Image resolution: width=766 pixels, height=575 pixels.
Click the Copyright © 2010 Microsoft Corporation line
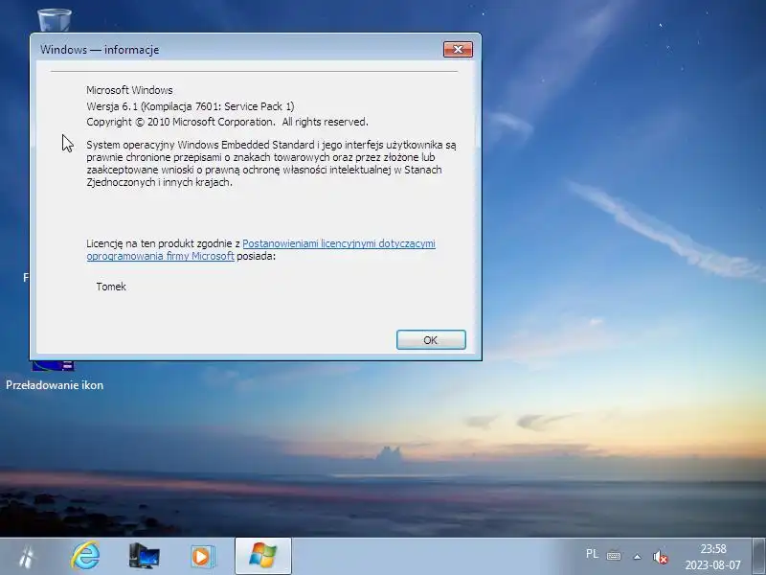(x=227, y=122)
